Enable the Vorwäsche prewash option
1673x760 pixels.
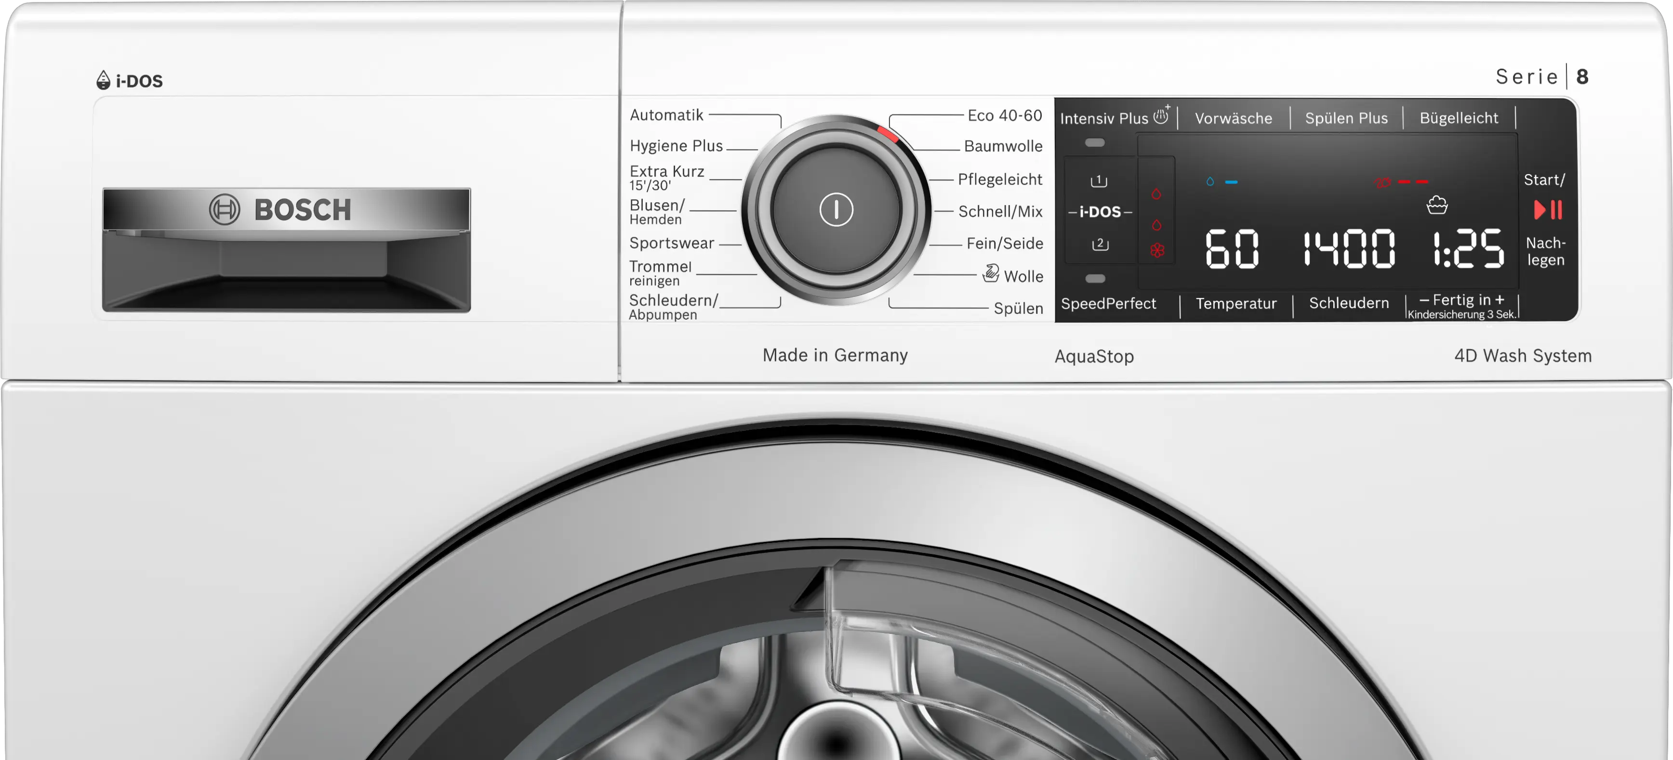1234,119
